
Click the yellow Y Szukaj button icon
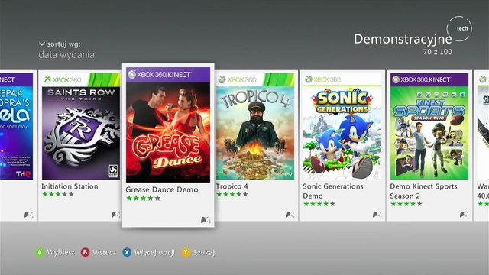186,252
